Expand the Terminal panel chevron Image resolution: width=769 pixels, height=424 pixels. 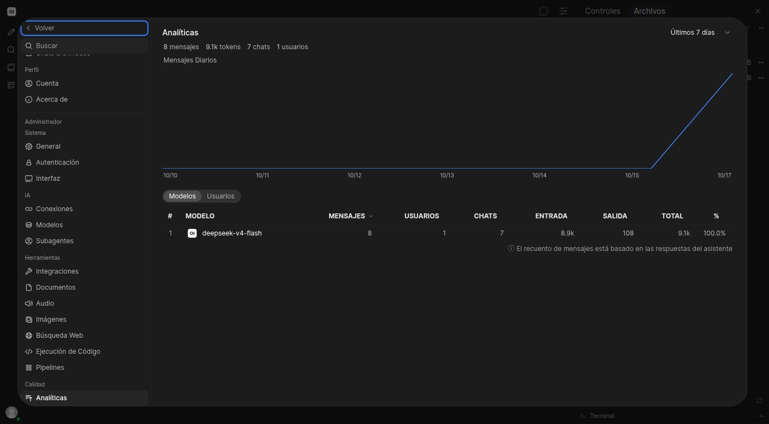click(761, 416)
